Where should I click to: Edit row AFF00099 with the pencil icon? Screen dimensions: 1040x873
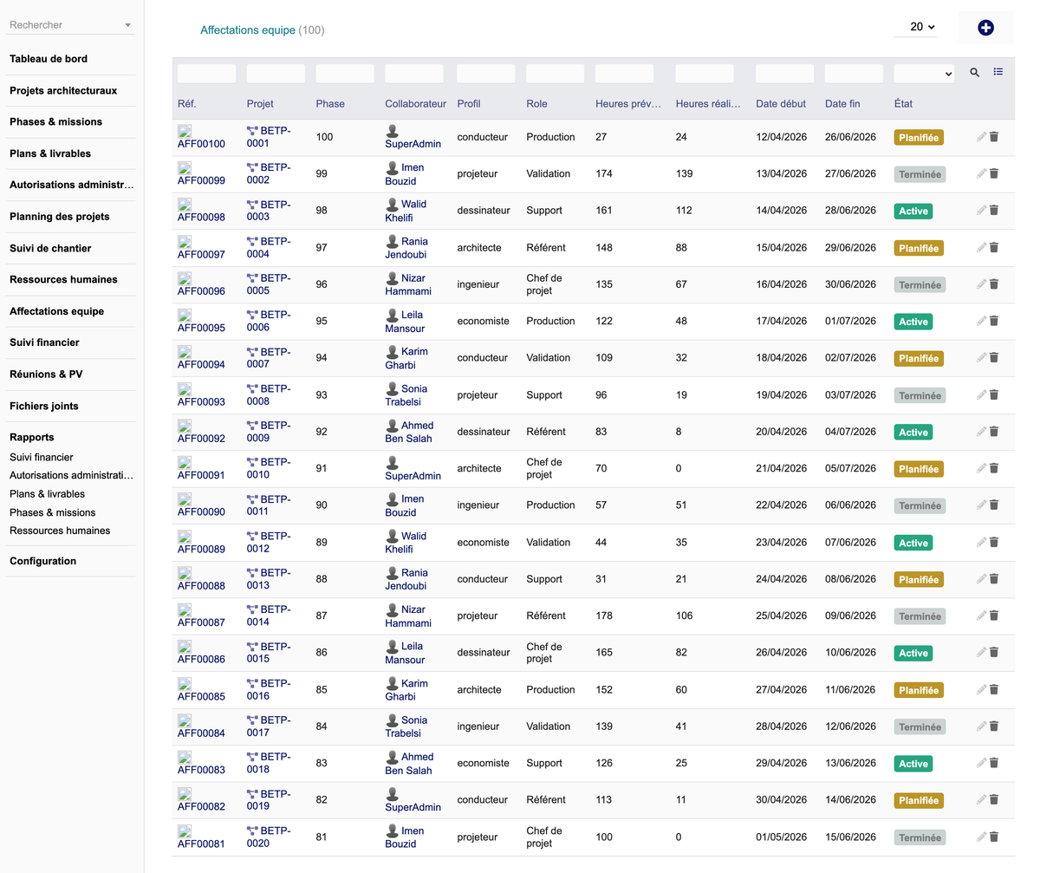point(981,173)
